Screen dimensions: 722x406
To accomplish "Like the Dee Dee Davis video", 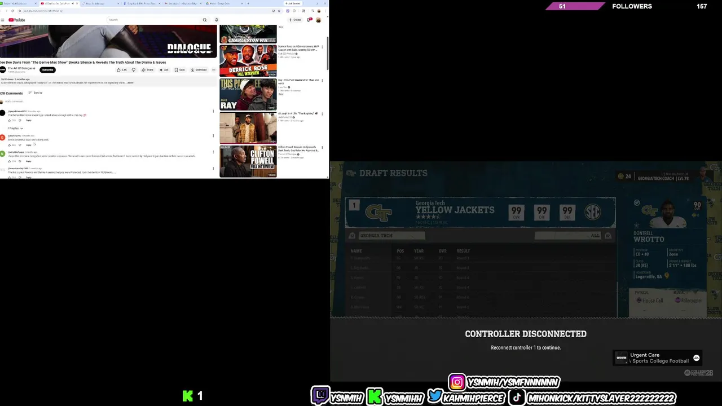I will pyautogui.click(x=121, y=70).
